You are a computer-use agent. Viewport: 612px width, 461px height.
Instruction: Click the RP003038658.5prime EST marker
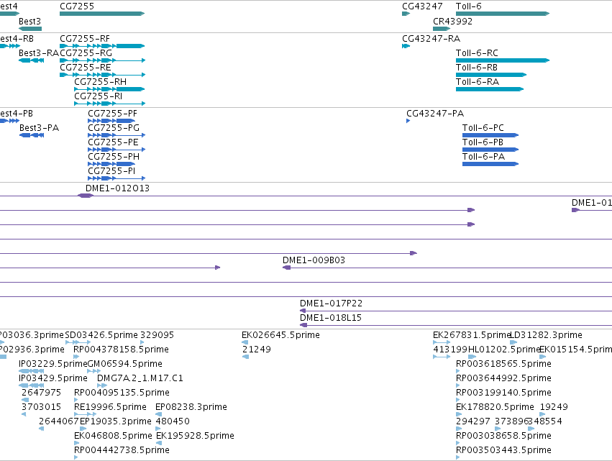[x=458, y=443]
